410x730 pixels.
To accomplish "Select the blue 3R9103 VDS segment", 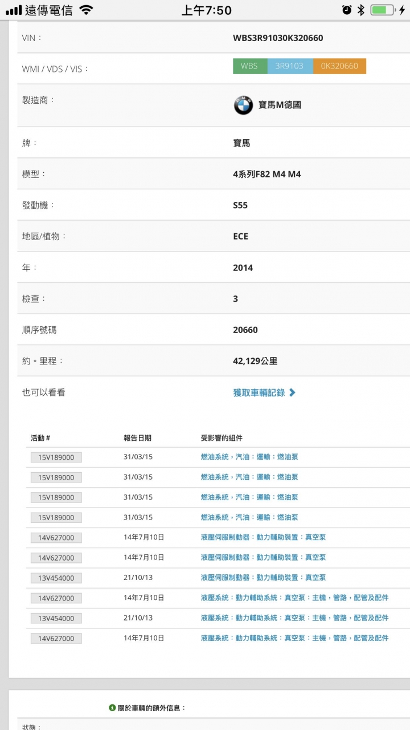I will click(x=289, y=66).
